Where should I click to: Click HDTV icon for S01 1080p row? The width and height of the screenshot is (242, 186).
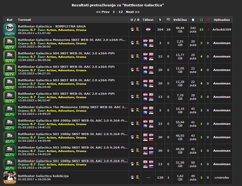coord(10,164)
